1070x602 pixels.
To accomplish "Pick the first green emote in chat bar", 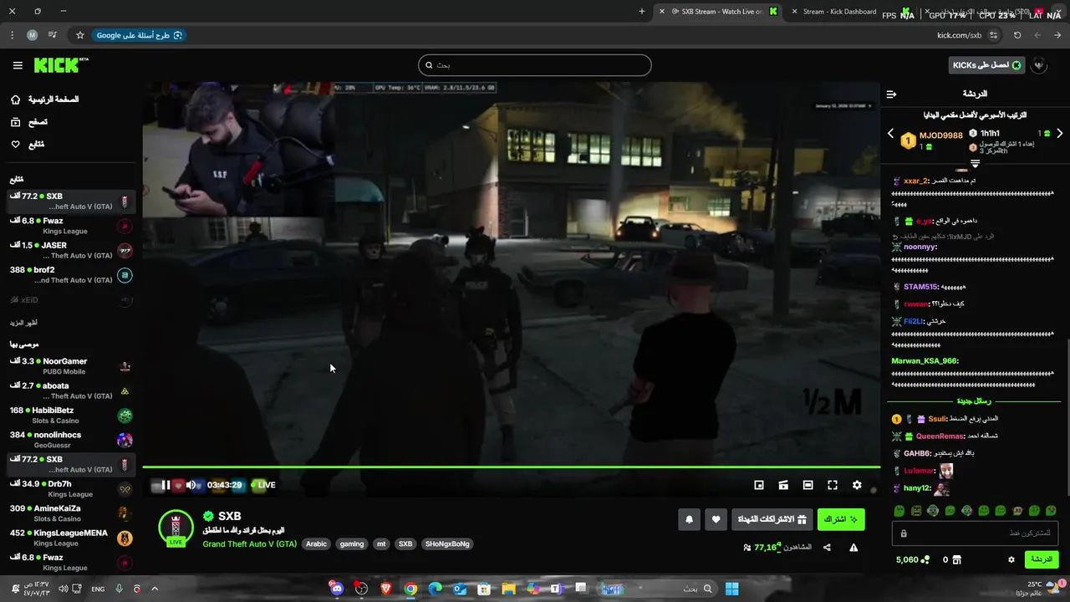I will click(x=899, y=510).
